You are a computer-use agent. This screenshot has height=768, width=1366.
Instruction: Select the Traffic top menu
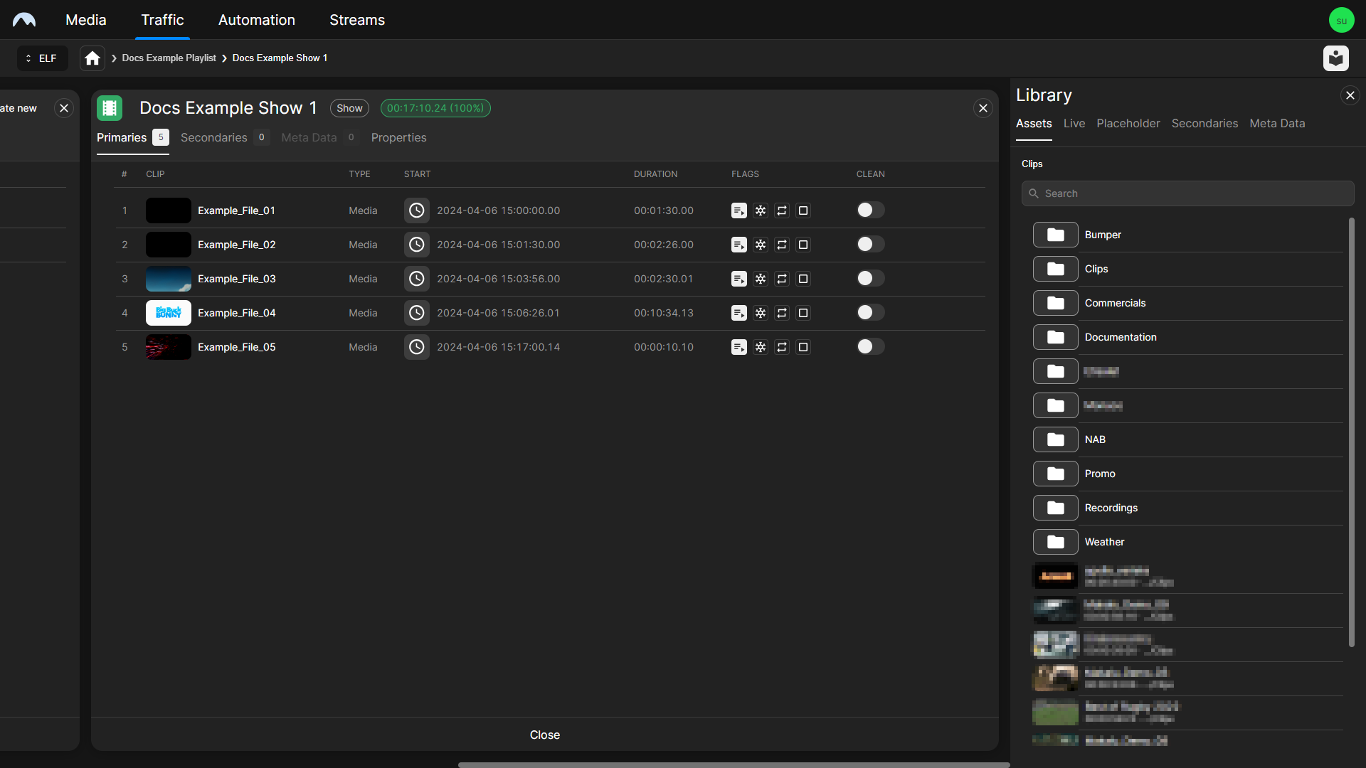[x=162, y=20]
